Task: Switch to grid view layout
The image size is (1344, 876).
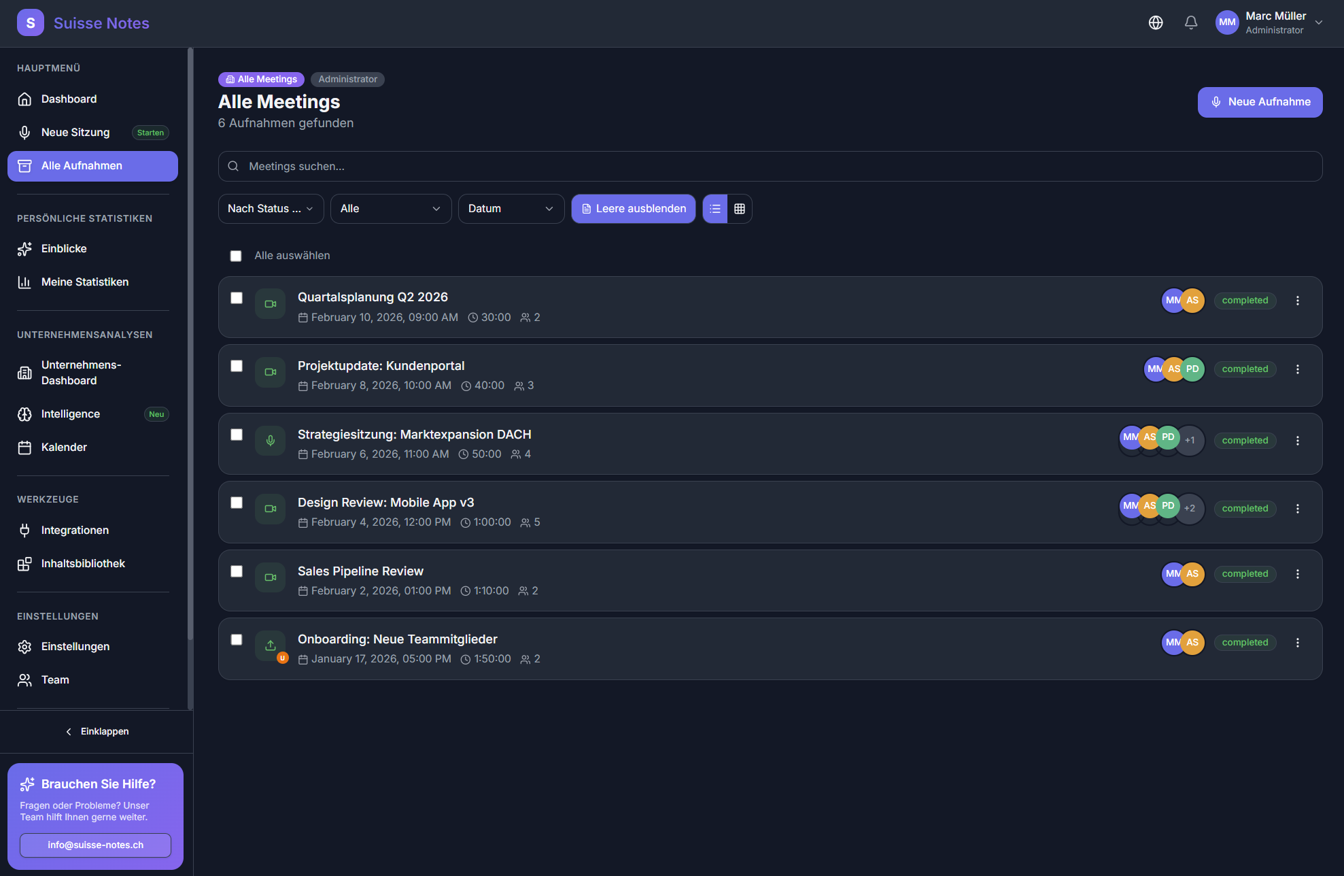Action: click(740, 209)
